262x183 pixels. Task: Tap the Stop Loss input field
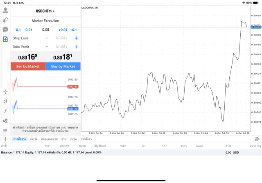(x=61, y=38)
